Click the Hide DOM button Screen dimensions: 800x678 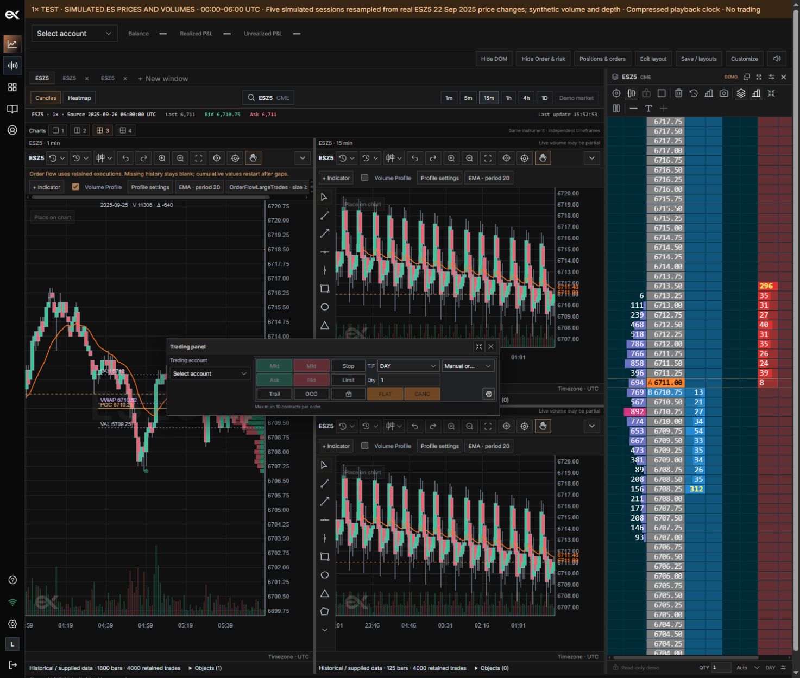click(x=494, y=59)
